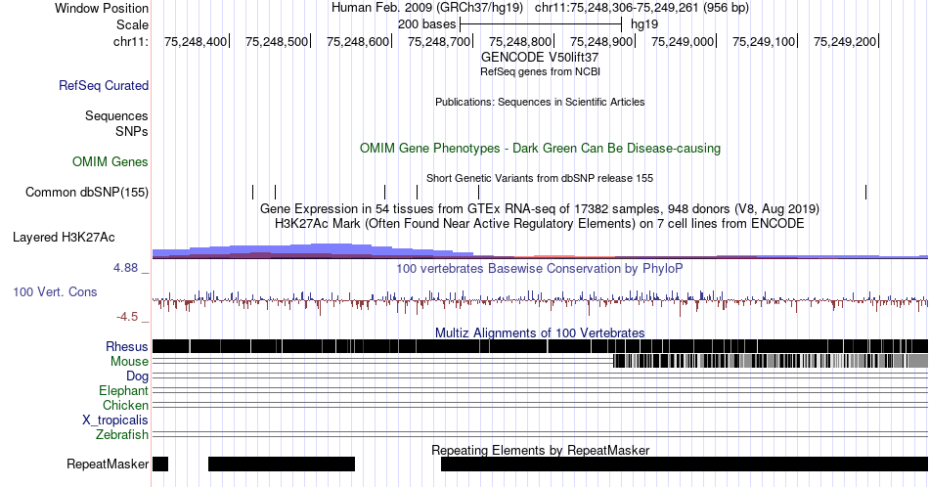Image resolution: width=929 pixels, height=487 pixels.
Task: Click the SNPs track label
Action: click(x=132, y=131)
